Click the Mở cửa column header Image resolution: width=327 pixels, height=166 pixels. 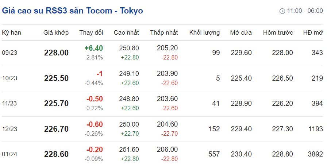pos(241,33)
